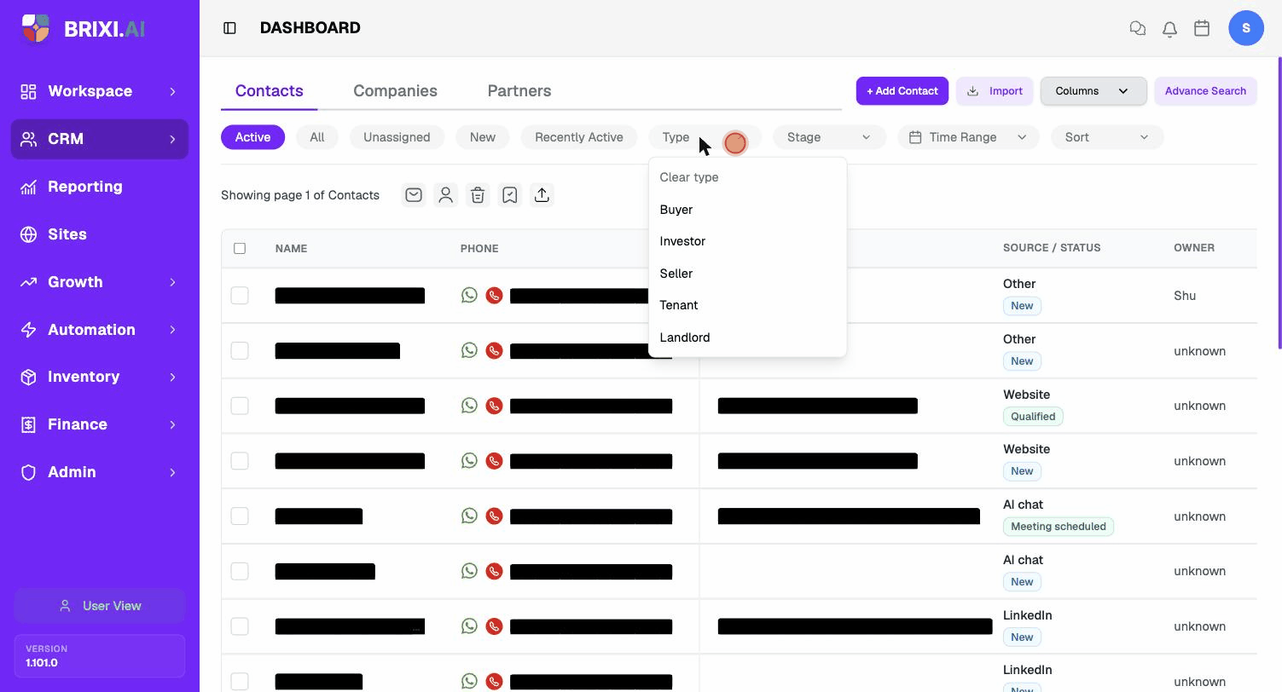
Task: Open the chat messages icon
Action: point(1137,28)
